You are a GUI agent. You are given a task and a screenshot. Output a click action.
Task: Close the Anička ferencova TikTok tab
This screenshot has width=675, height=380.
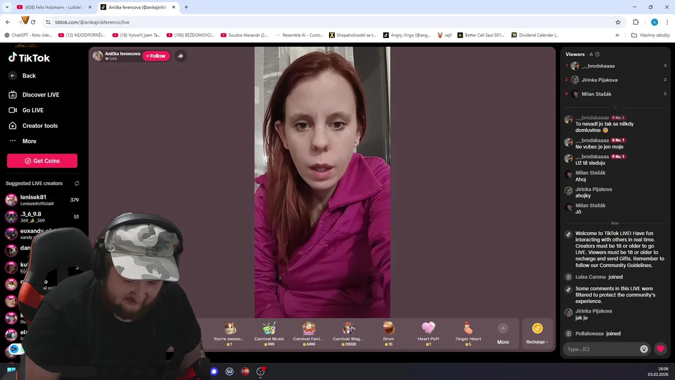pyautogui.click(x=173, y=7)
